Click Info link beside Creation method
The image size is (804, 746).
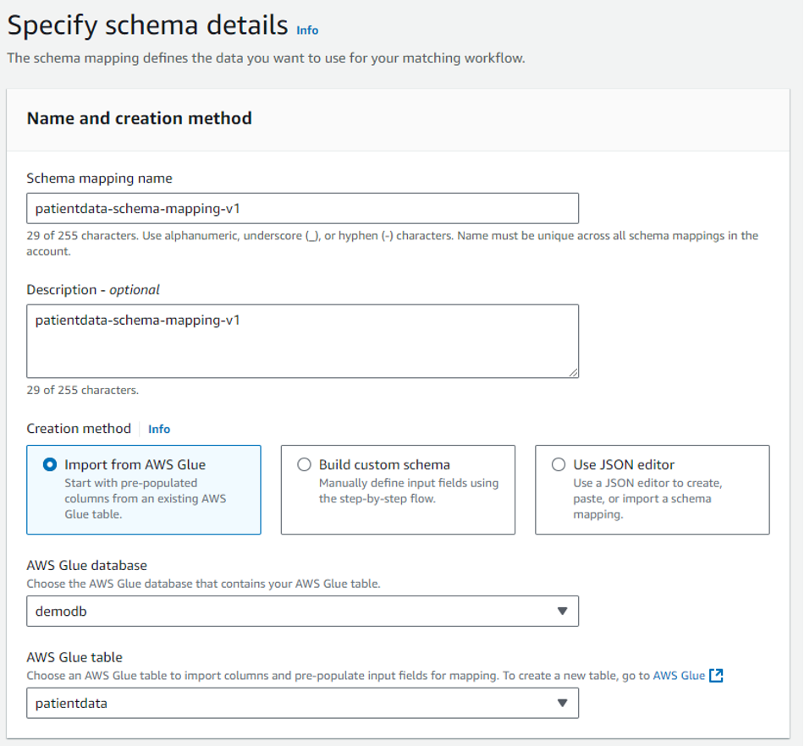pyautogui.click(x=159, y=429)
